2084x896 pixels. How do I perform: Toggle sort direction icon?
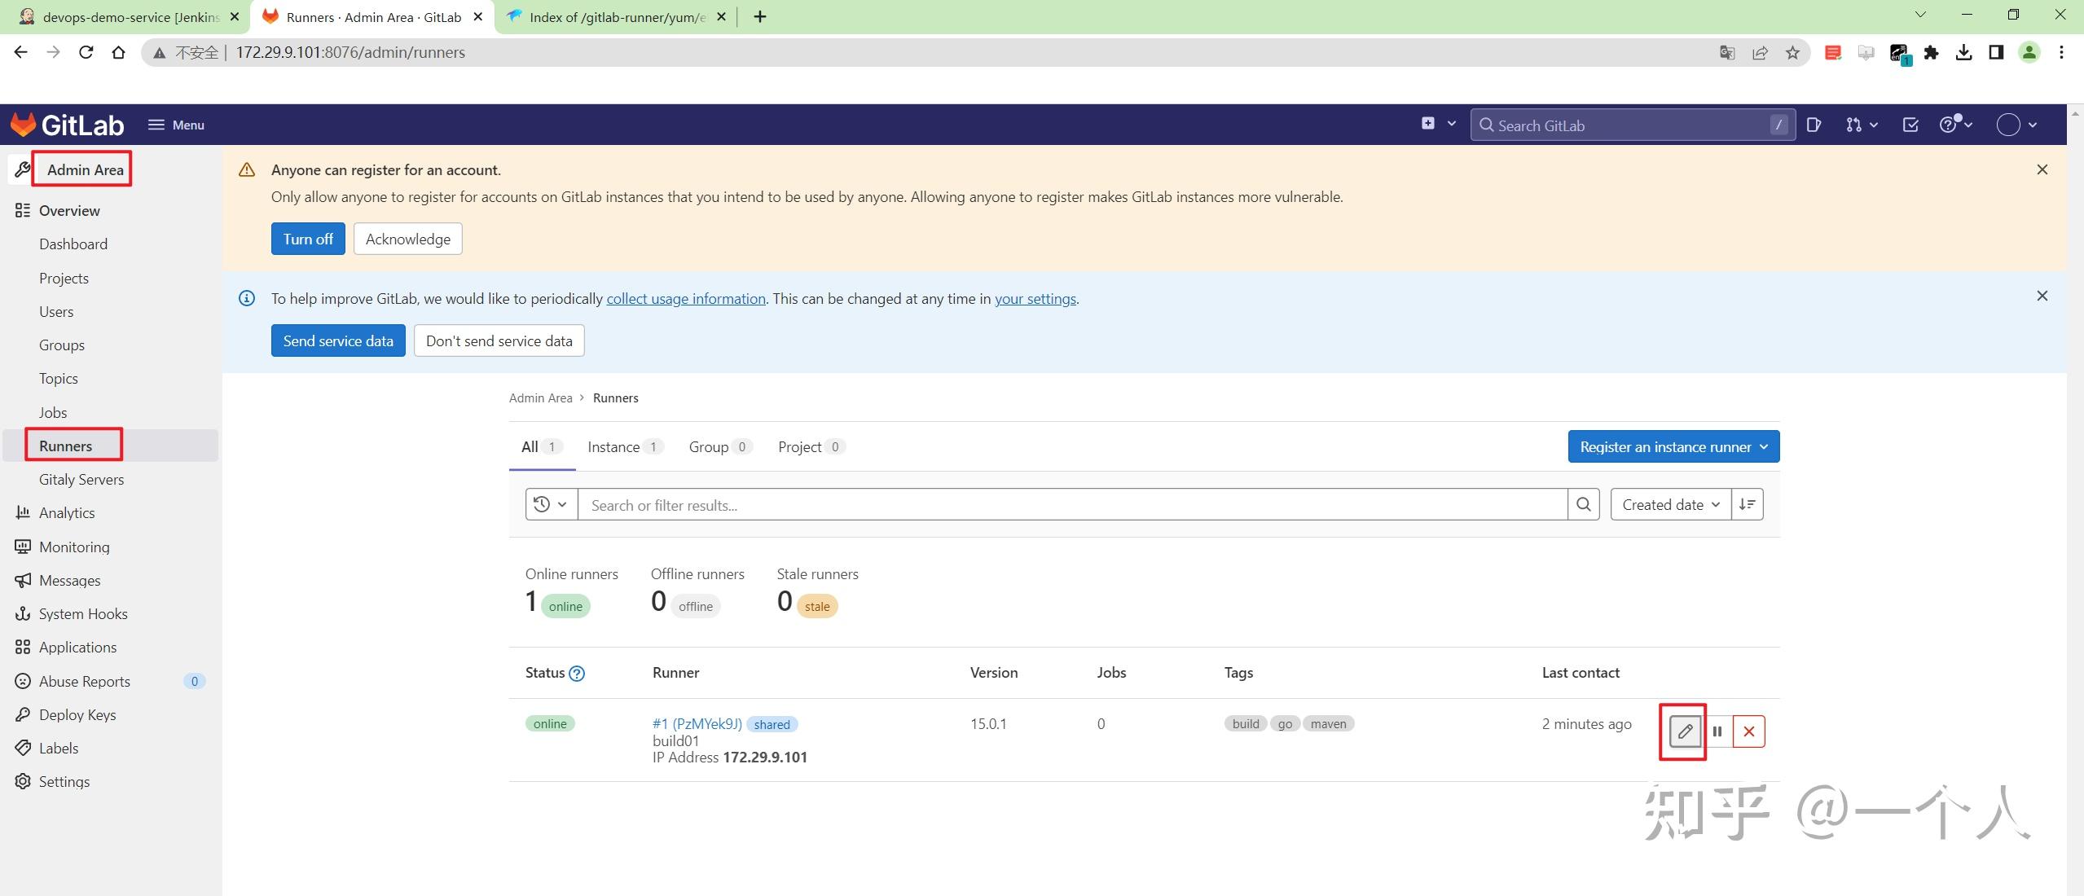(1747, 505)
